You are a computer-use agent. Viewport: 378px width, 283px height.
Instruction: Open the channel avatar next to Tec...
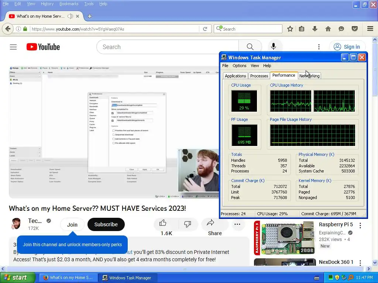[x=16, y=224]
